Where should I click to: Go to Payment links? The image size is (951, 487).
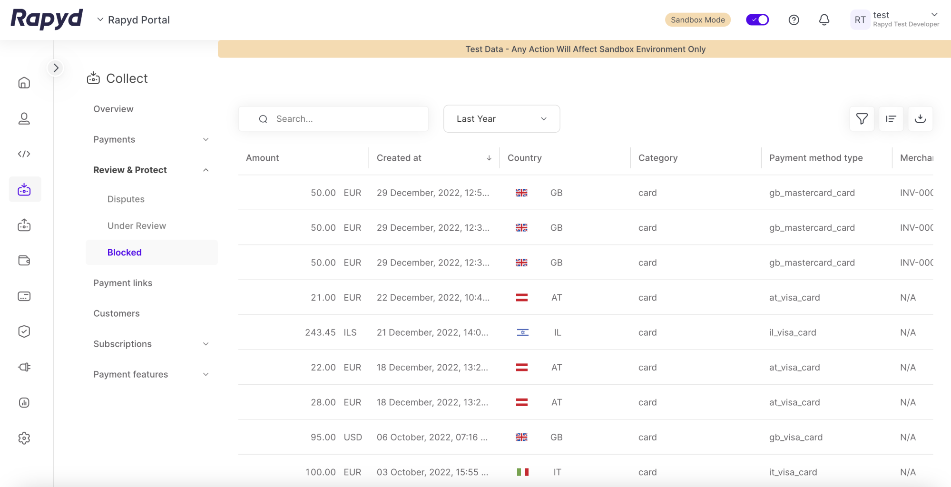click(123, 283)
